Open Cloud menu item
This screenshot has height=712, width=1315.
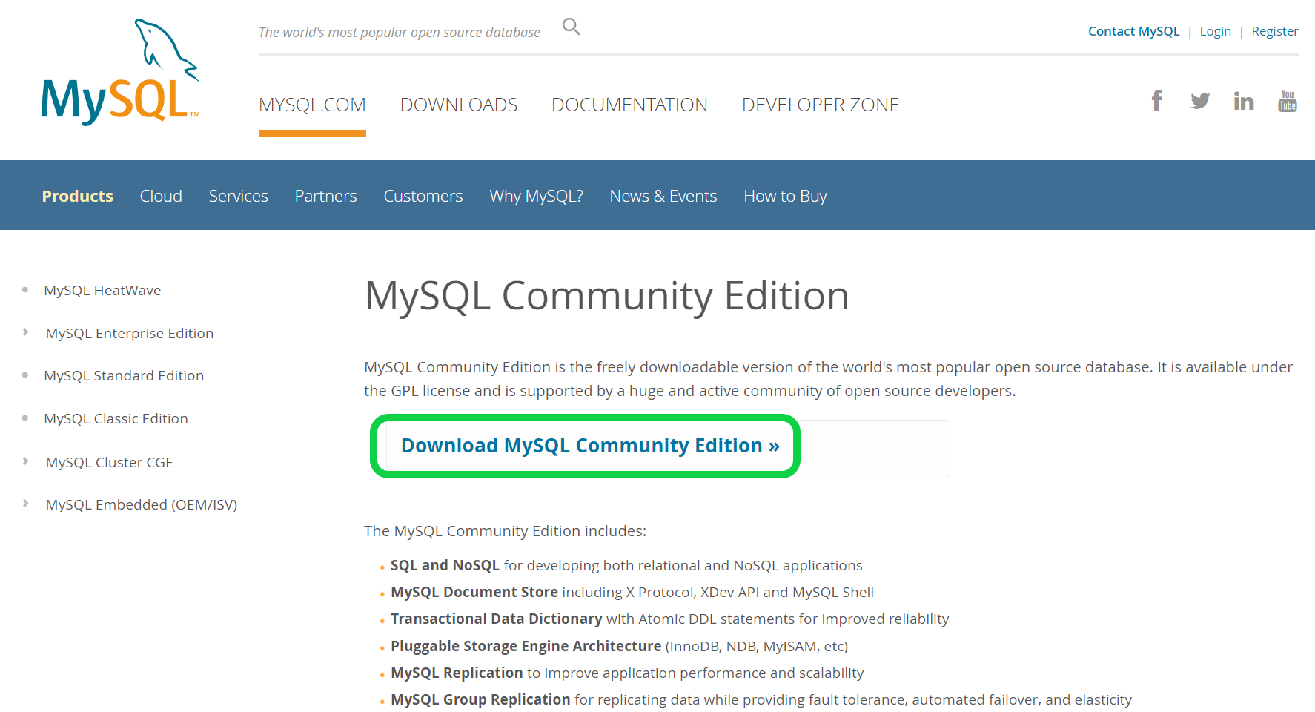161,196
